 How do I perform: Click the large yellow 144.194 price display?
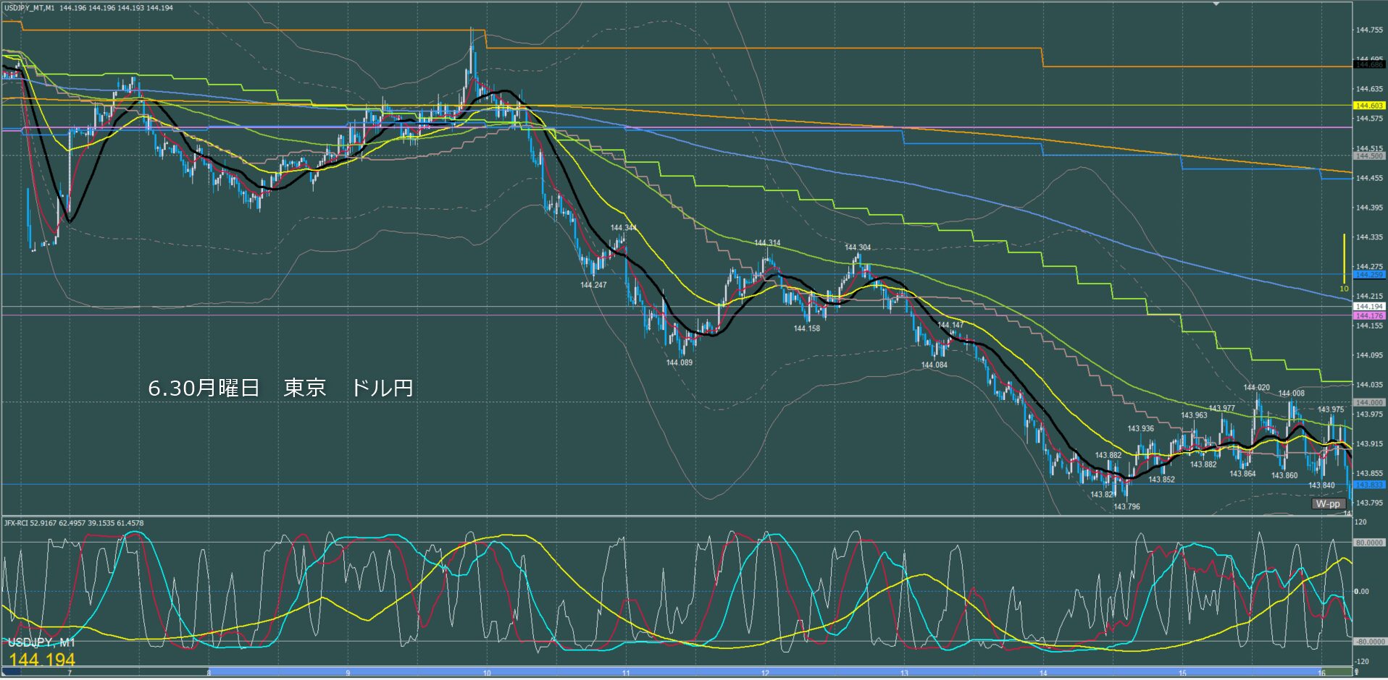pyautogui.click(x=42, y=660)
